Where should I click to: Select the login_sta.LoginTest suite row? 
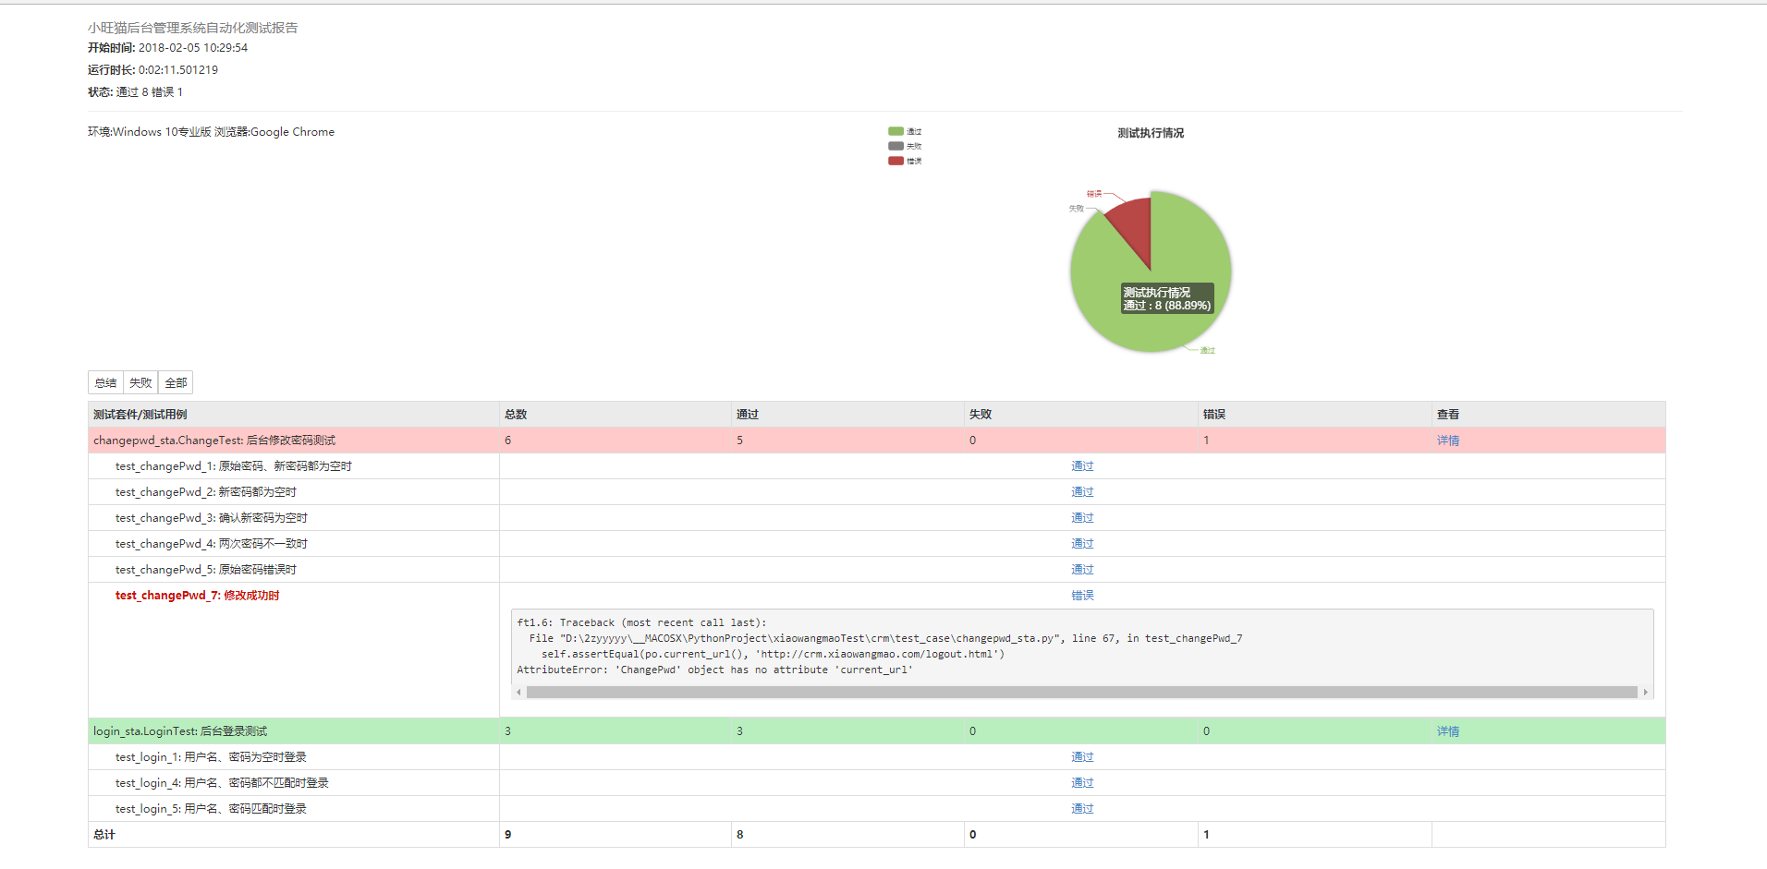tap(876, 731)
